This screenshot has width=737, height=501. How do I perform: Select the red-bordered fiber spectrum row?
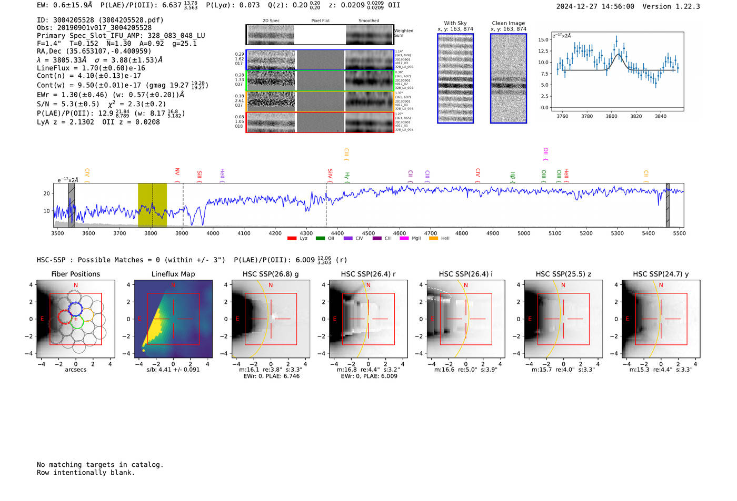320,122
